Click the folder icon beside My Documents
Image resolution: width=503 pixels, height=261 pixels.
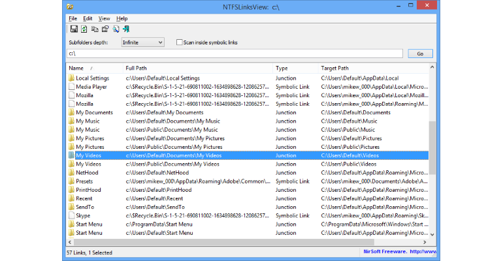click(x=71, y=112)
